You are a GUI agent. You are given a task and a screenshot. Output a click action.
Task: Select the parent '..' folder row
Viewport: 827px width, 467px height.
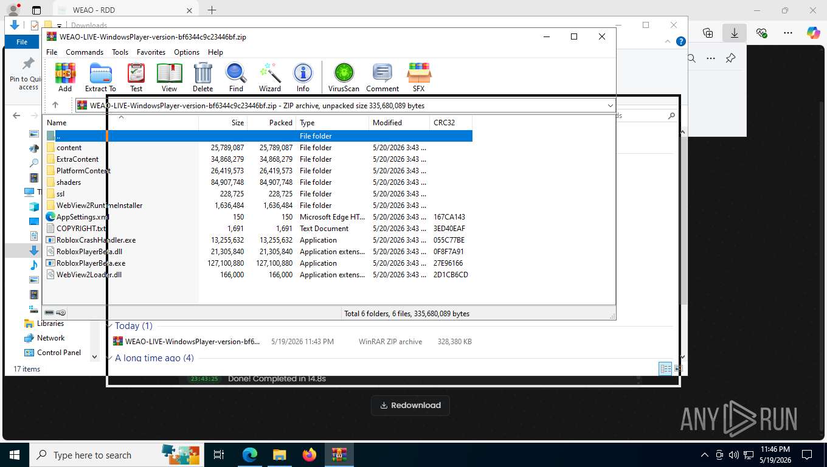pyautogui.click(x=258, y=136)
